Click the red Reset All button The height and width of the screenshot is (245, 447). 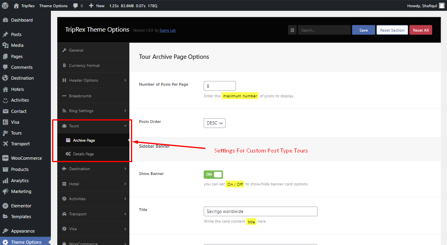pyautogui.click(x=421, y=30)
